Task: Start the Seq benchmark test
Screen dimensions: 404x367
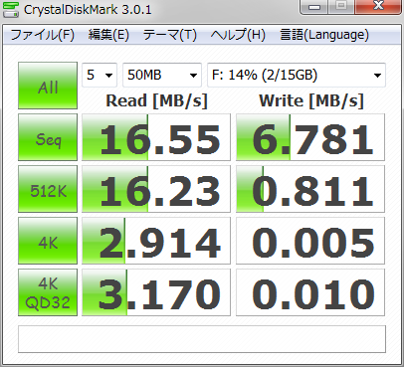Action: [x=48, y=137]
